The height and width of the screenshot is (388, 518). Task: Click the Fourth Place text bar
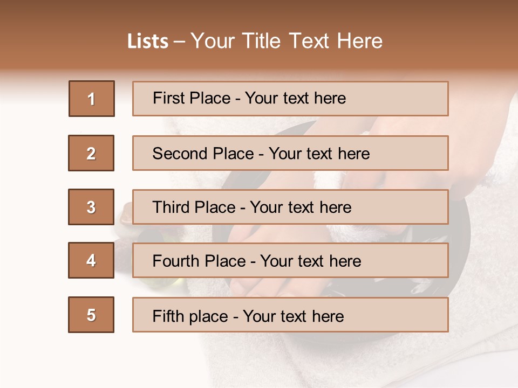click(x=290, y=260)
